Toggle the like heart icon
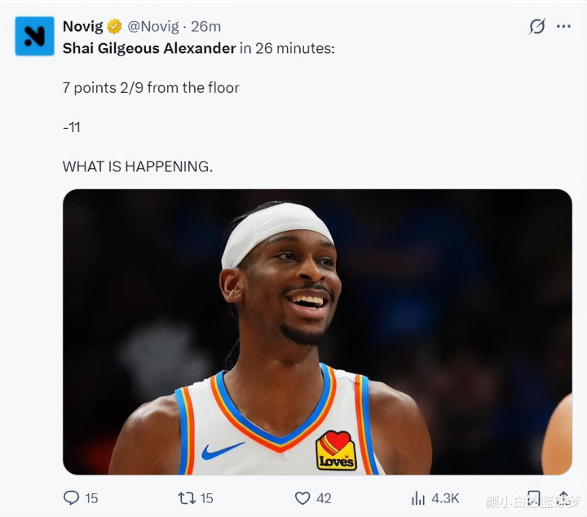This screenshot has width=587, height=517. coord(302,498)
